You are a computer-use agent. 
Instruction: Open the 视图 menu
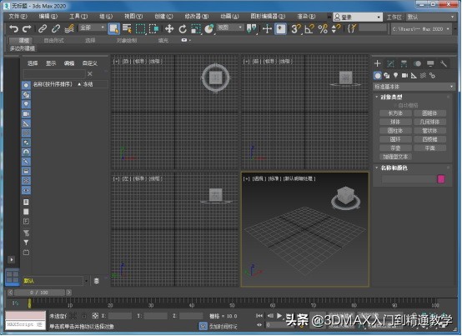pos(133,16)
